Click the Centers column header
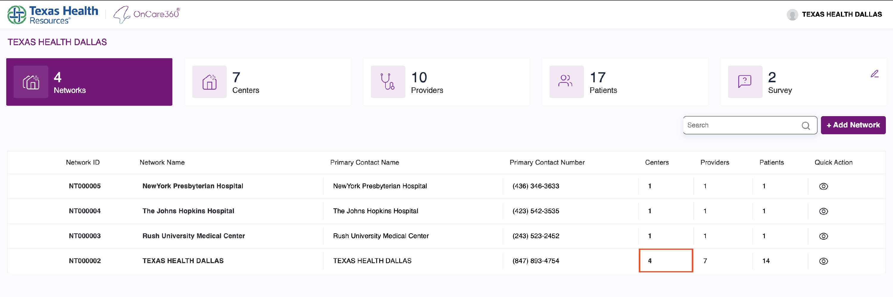 point(657,162)
